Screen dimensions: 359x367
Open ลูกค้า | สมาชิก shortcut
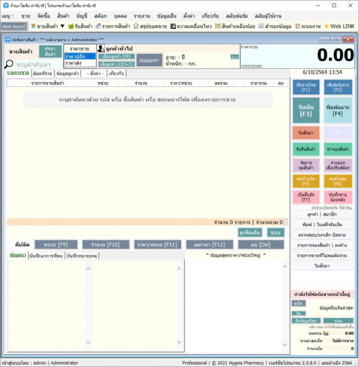322,214
